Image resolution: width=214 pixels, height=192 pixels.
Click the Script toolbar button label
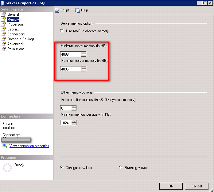coord(65,10)
